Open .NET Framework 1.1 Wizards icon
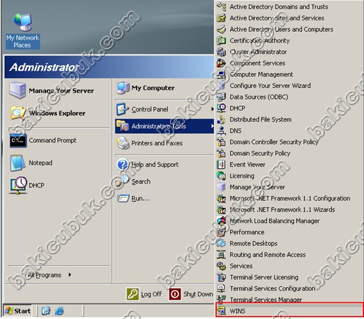364x319 pixels. click(x=222, y=209)
